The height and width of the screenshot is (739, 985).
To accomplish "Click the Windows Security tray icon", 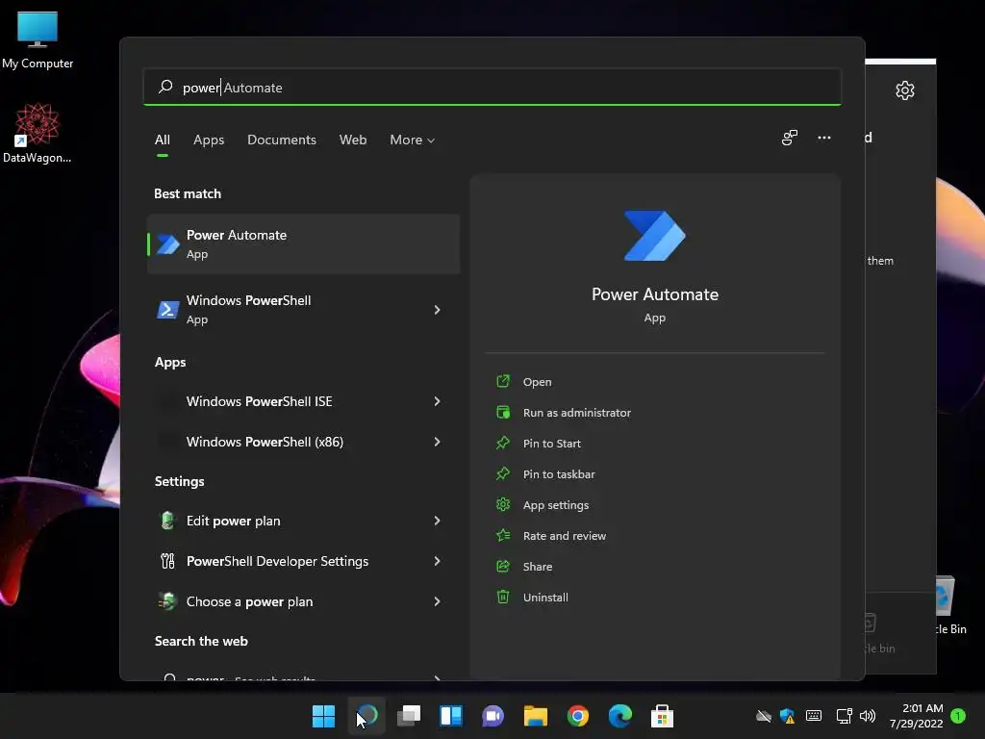I will (788, 716).
